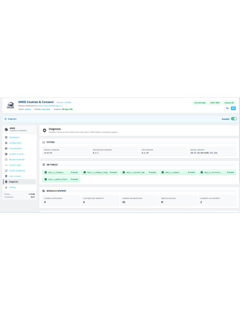This screenshot has height=310, width=240.
Task: Open the developer website link
Action: coord(50,106)
